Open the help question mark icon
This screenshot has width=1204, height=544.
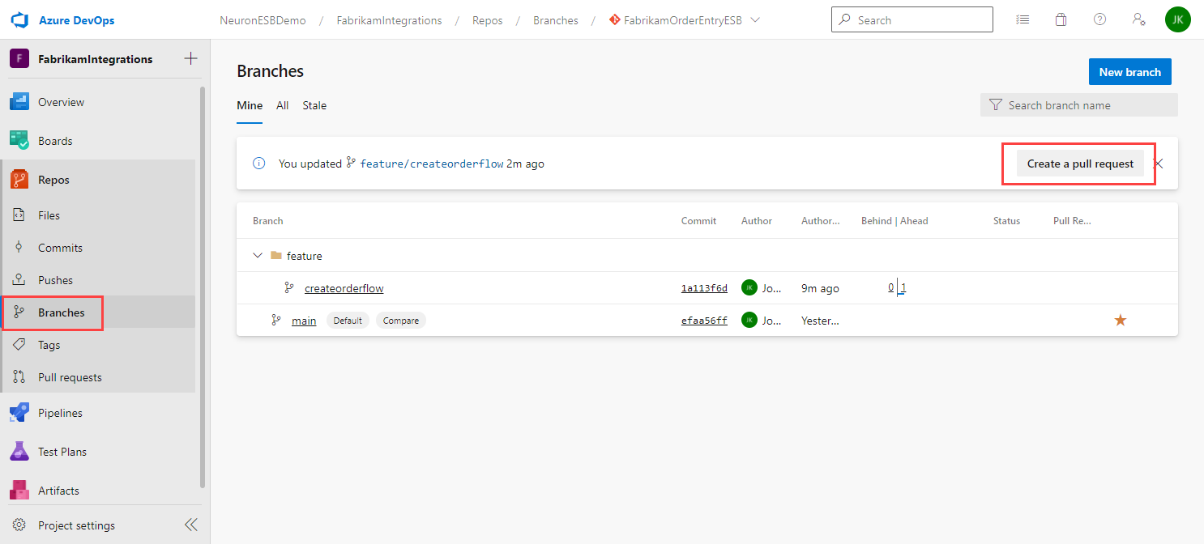point(1099,19)
